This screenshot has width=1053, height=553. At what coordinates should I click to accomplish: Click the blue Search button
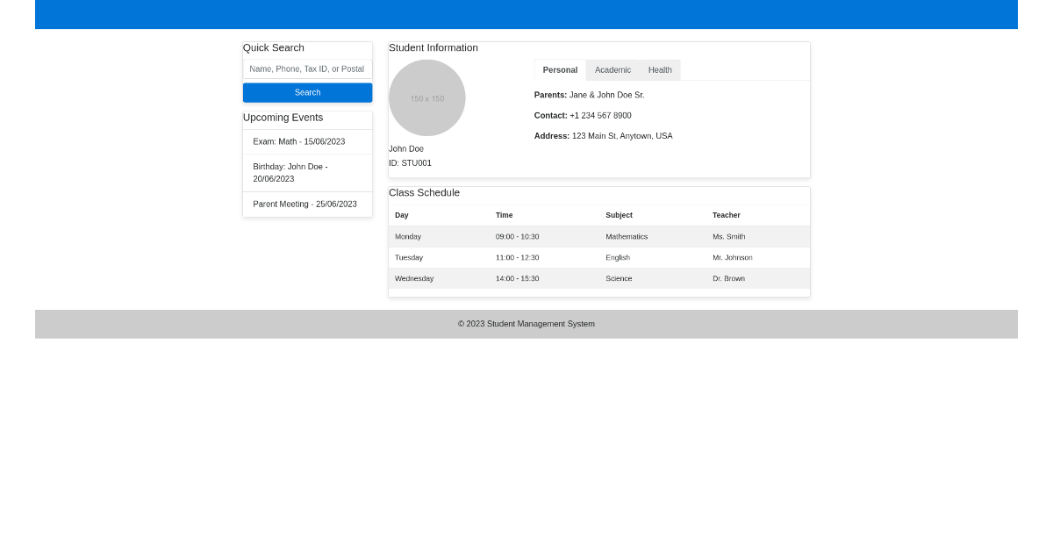pyautogui.click(x=307, y=92)
